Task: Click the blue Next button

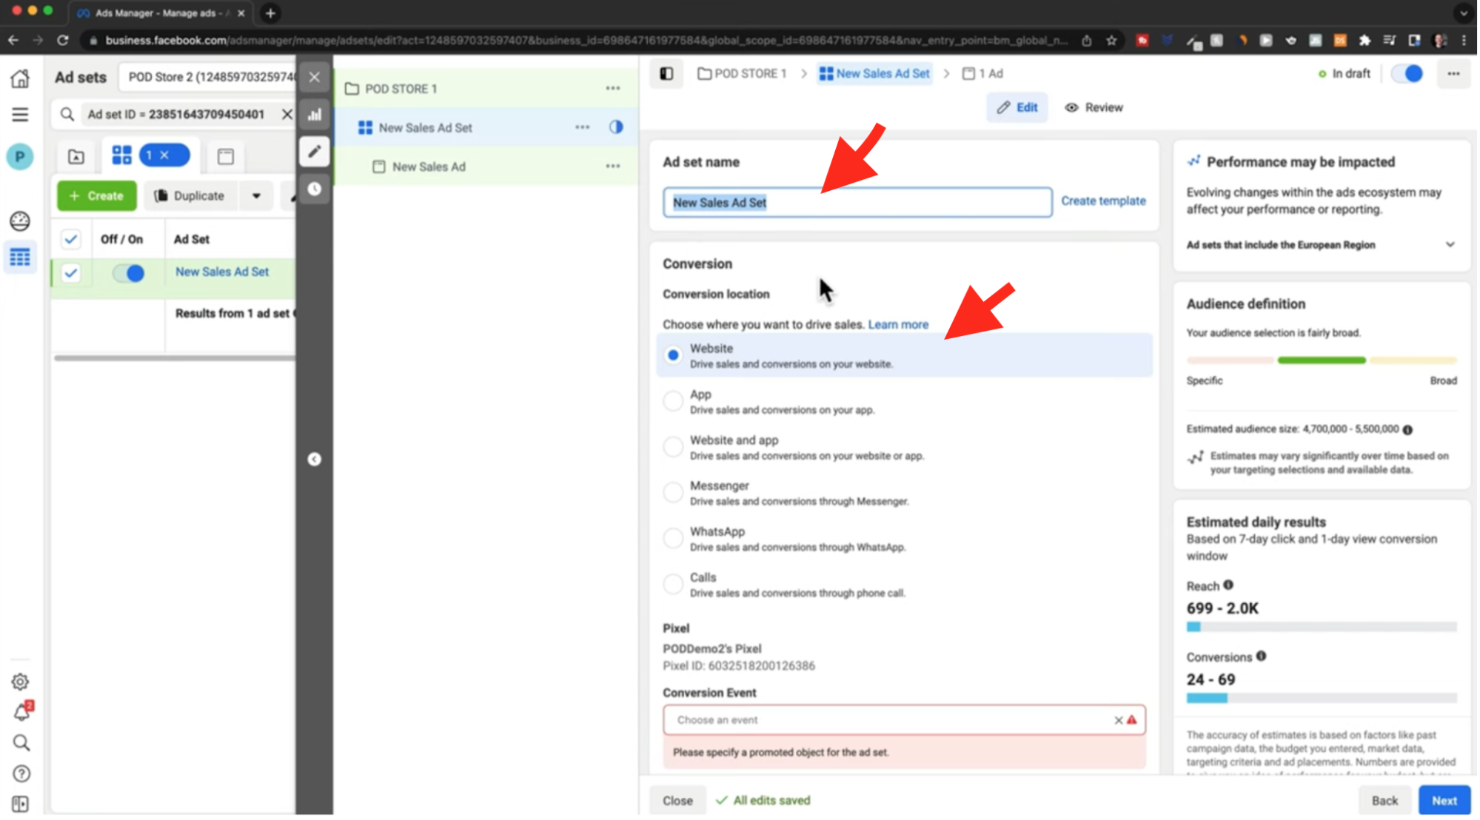Action: point(1444,800)
